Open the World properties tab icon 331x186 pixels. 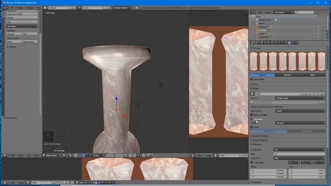268,43
